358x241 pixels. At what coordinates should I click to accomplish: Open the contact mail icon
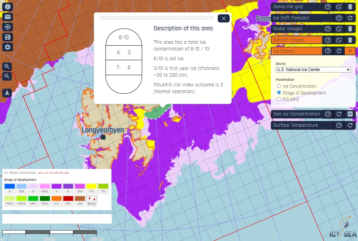7,17
